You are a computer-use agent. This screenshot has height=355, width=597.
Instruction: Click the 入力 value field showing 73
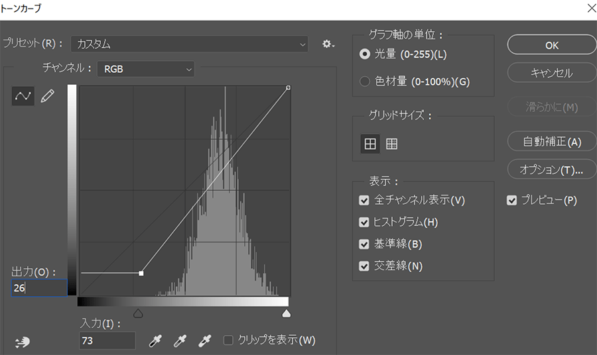point(107,340)
